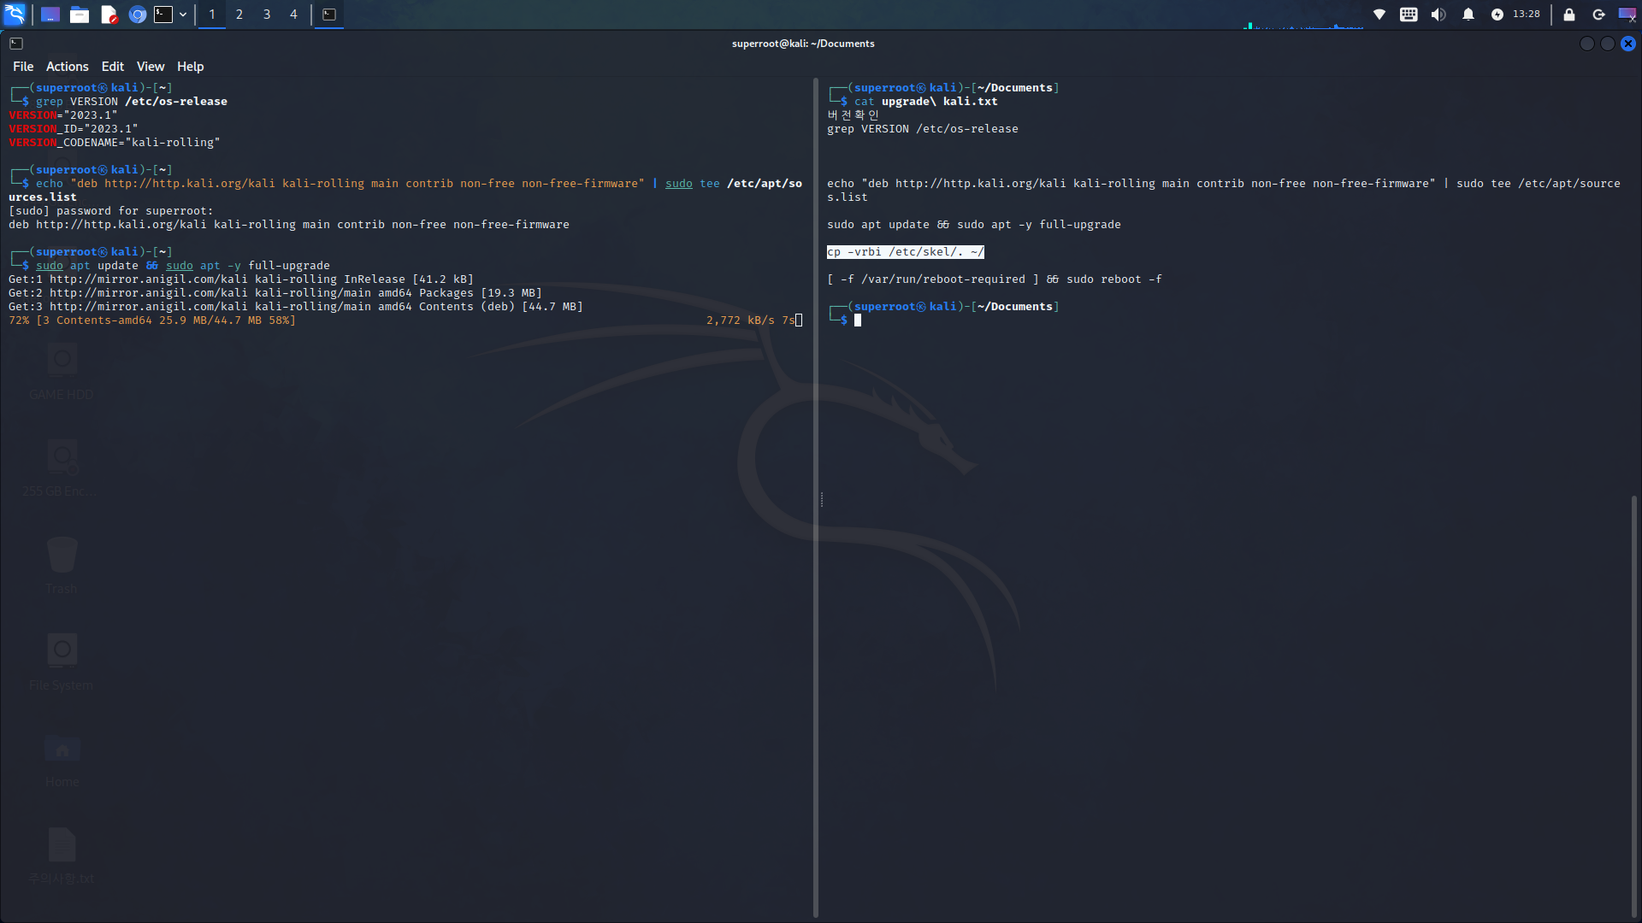This screenshot has height=923, width=1642.
Task: Open the View menu
Action: click(x=150, y=67)
